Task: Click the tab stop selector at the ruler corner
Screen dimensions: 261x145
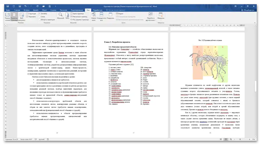Action: pos(6,25)
